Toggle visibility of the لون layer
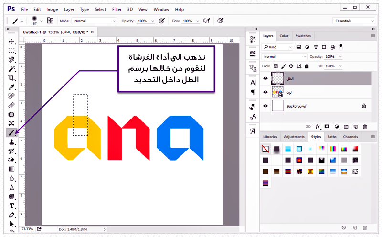The width and height of the screenshot is (382, 237). tap(265, 92)
